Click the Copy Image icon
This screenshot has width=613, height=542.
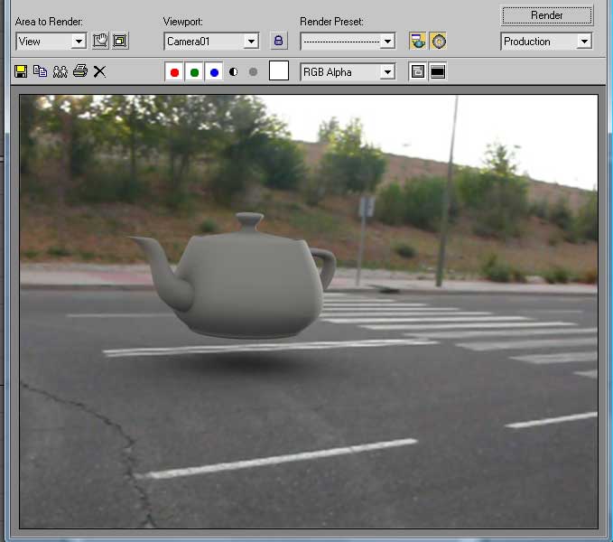[41, 71]
